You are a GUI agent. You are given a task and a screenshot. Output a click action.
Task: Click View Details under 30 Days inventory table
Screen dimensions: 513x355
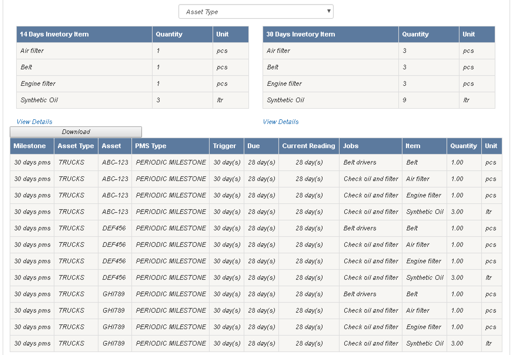(x=281, y=122)
